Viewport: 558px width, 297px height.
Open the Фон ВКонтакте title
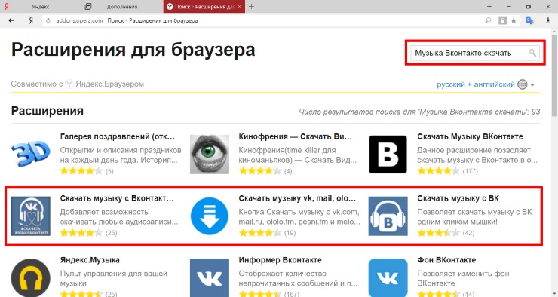click(x=446, y=260)
